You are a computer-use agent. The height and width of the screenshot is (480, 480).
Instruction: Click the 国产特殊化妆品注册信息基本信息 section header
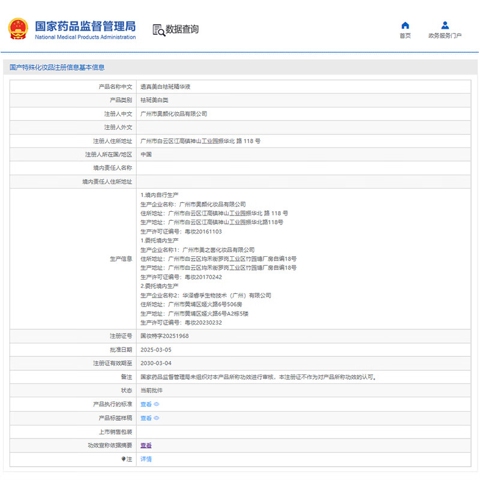point(56,67)
